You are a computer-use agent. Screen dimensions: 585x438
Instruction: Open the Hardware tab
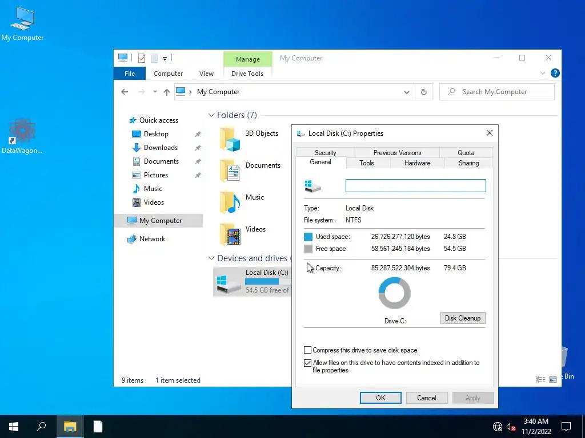[417, 163]
